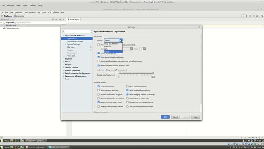Open the font Size dropdown
The width and height of the screenshot is (264, 149).
point(144,49)
